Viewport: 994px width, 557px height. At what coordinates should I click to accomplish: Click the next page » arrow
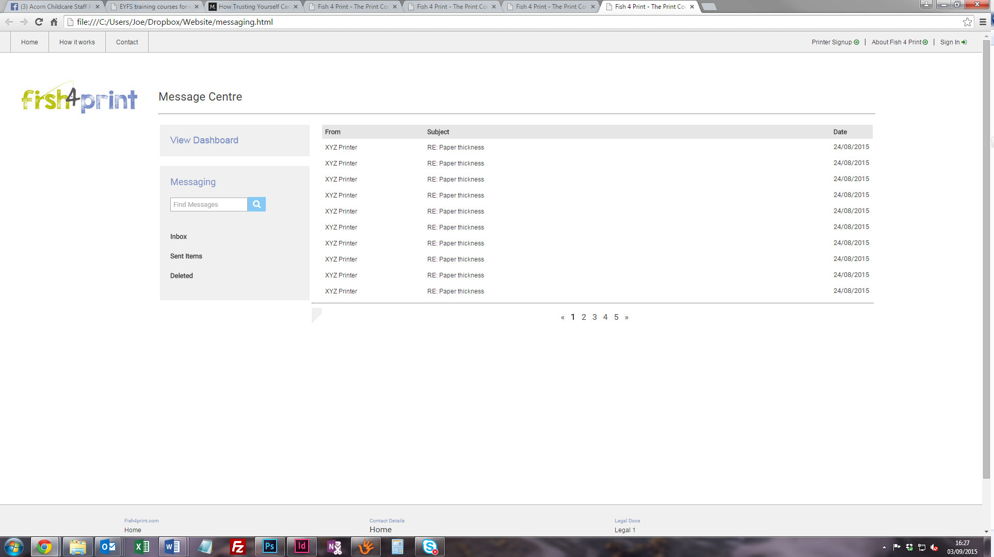627,317
